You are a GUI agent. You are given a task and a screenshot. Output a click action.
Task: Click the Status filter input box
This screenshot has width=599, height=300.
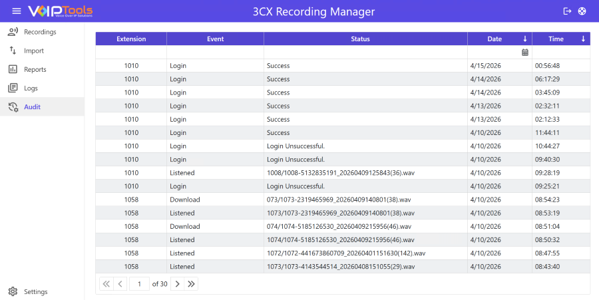(365, 53)
